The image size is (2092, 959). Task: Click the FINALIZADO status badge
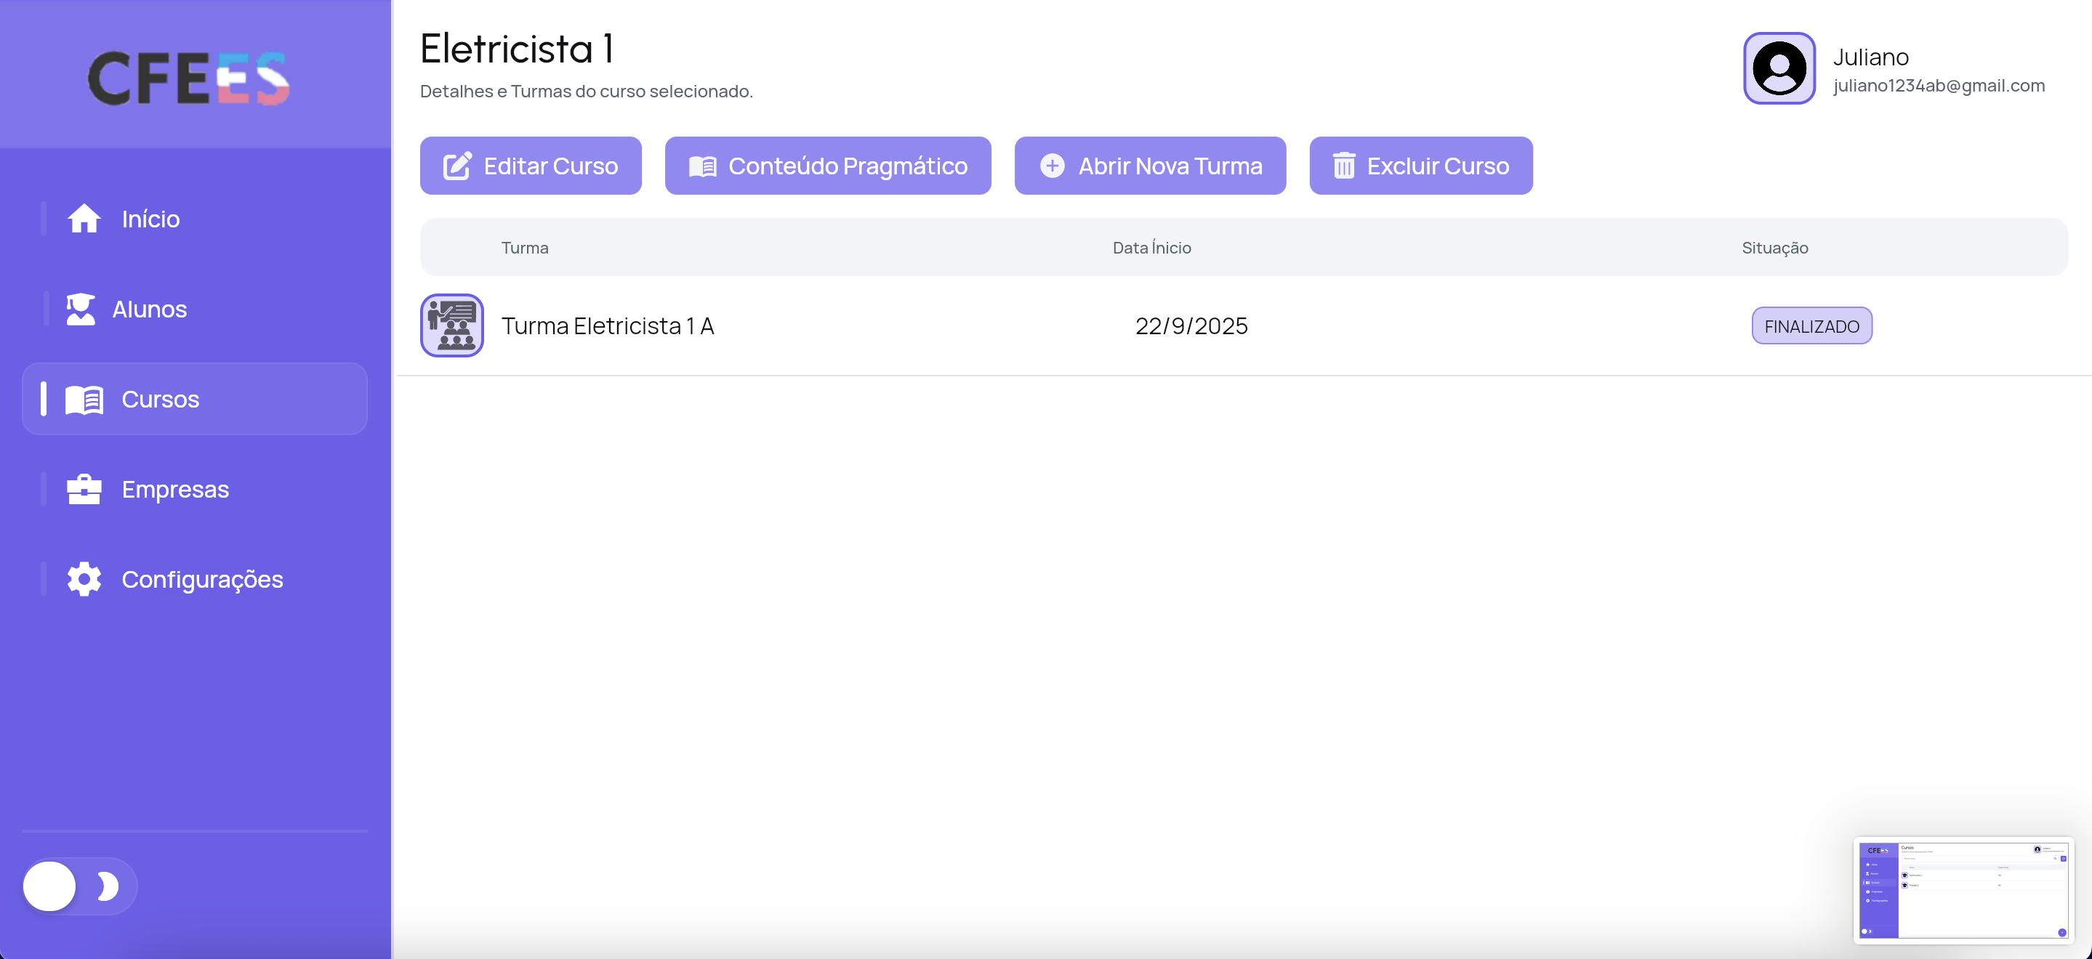1811,326
